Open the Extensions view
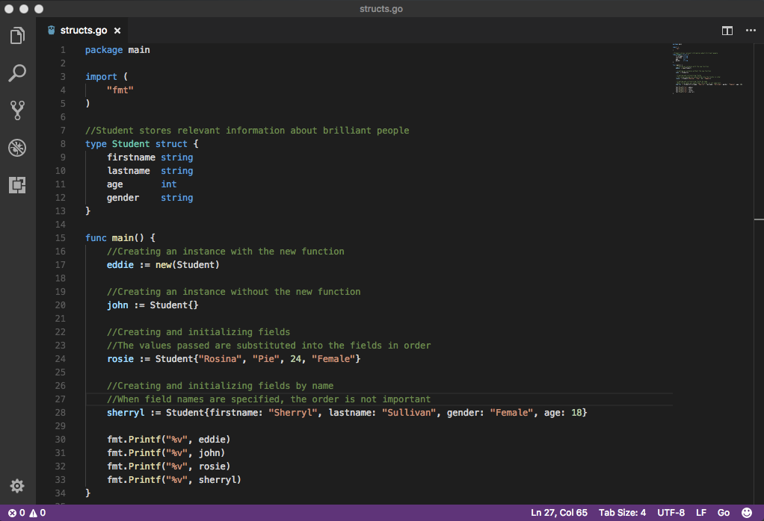 click(17, 184)
